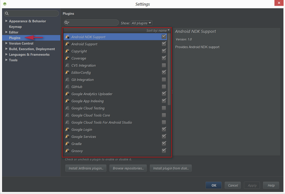Disable the Coverage plugin checkbox
The image size is (285, 194).
click(164, 58)
